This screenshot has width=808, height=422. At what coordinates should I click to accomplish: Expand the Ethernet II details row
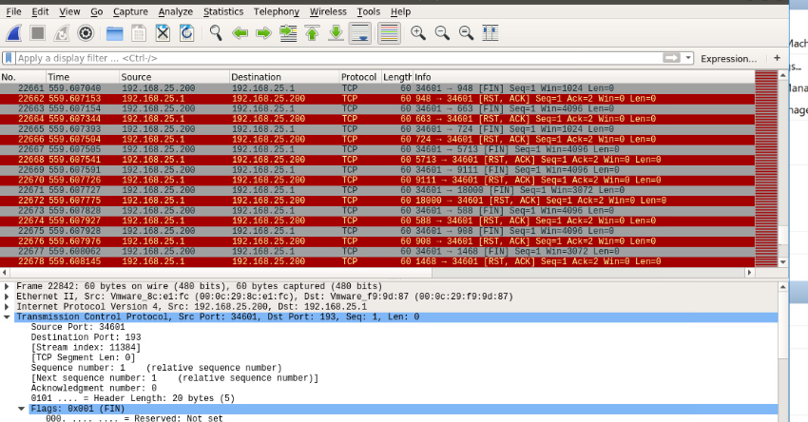(9, 297)
